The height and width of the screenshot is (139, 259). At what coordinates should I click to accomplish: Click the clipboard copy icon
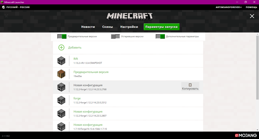click(190, 85)
